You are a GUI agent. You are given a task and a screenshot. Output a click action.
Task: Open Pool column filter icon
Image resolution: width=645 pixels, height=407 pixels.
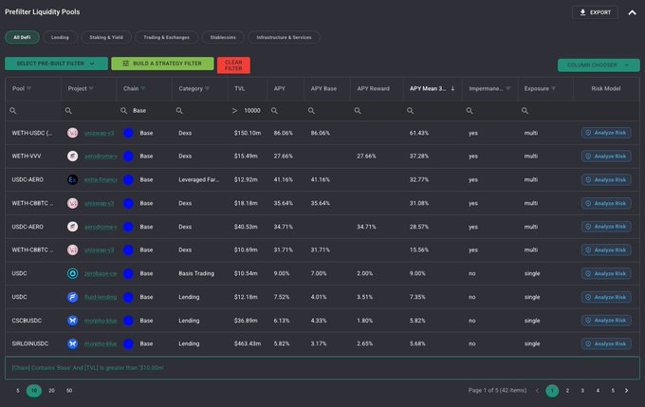pyautogui.click(x=28, y=88)
